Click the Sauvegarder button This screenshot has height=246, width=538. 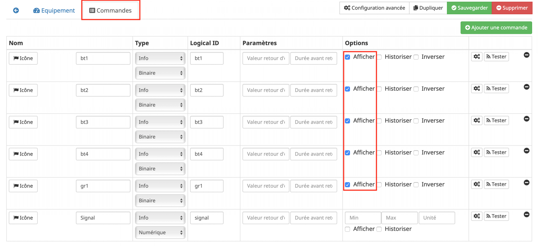[x=469, y=8]
